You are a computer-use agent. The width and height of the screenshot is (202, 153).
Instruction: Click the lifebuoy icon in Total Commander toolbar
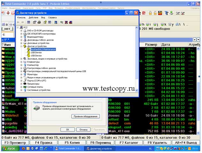(x=13, y=13)
